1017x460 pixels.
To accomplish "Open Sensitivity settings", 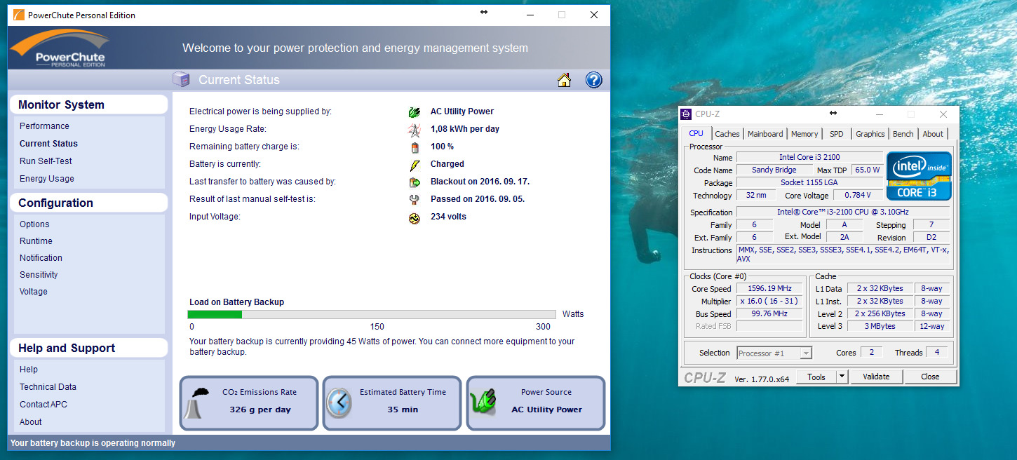I will [x=39, y=275].
